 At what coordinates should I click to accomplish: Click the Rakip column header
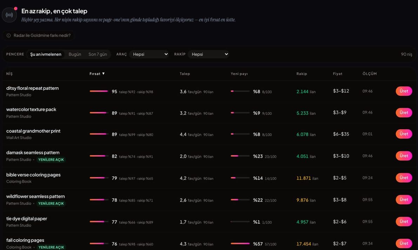point(302,74)
